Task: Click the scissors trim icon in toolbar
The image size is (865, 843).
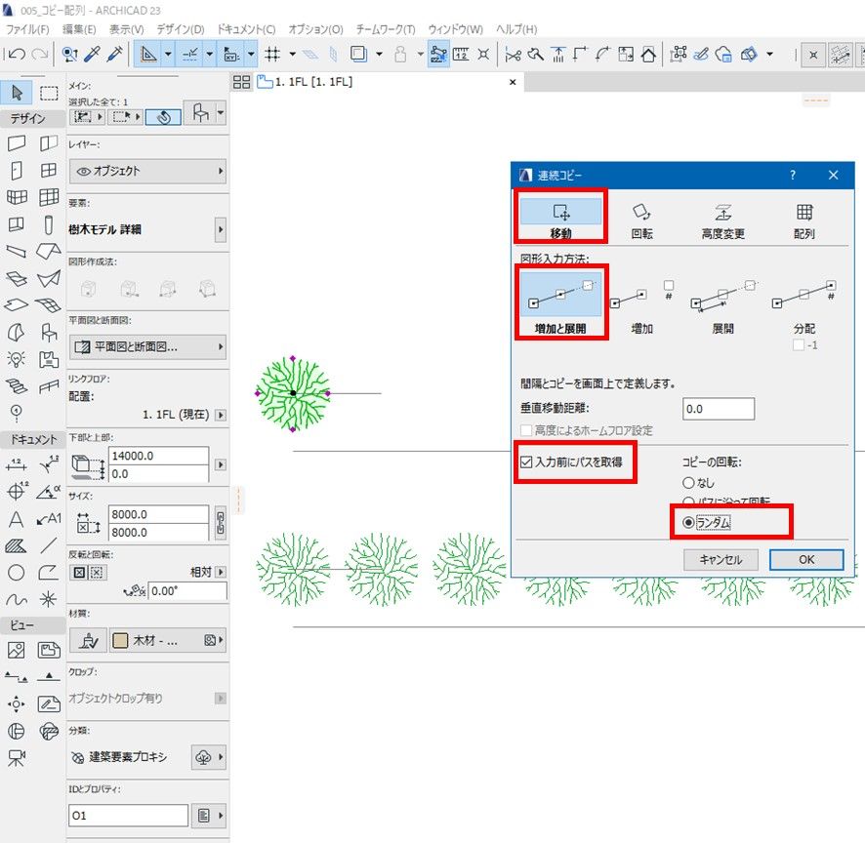Action: (513, 54)
